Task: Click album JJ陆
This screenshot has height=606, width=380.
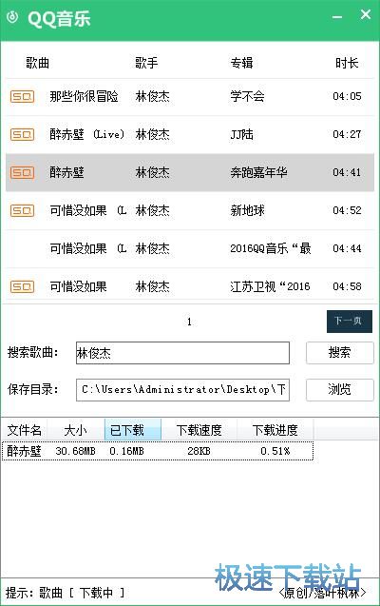Action: (x=242, y=134)
